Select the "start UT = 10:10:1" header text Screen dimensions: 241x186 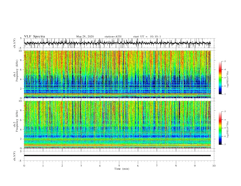tap(147, 36)
